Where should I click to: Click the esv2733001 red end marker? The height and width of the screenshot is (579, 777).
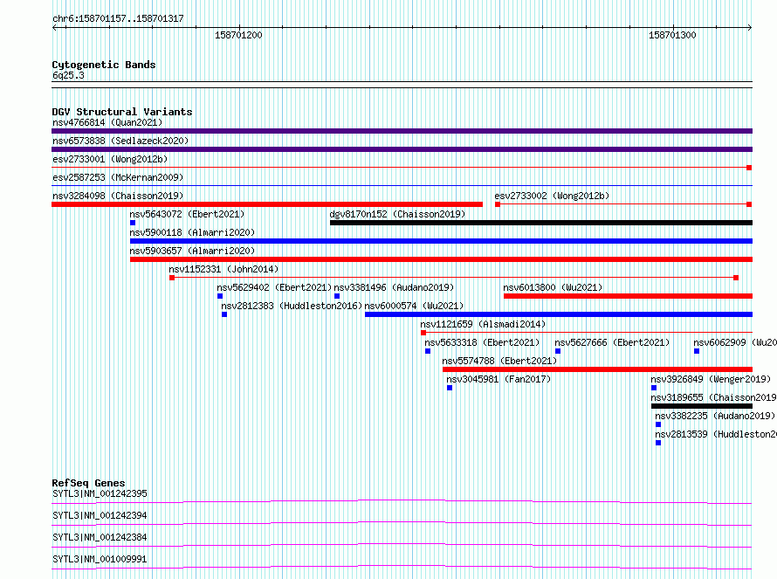coord(749,168)
